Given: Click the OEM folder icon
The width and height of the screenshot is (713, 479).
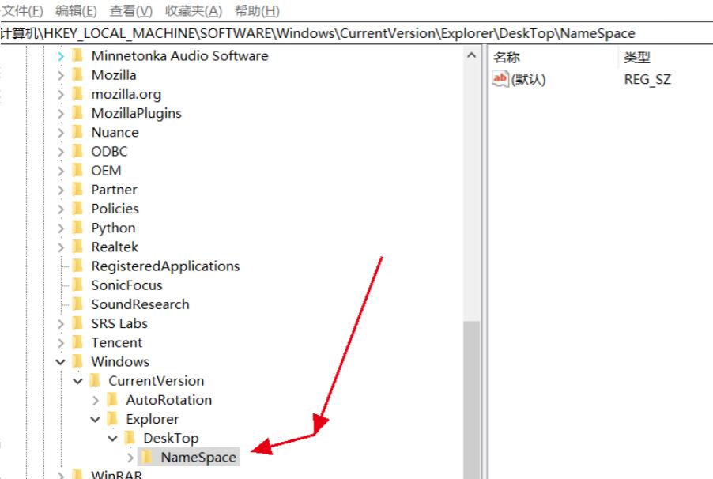Looking at the screenshot, I should pyautogui.click(x=77, y=170).
